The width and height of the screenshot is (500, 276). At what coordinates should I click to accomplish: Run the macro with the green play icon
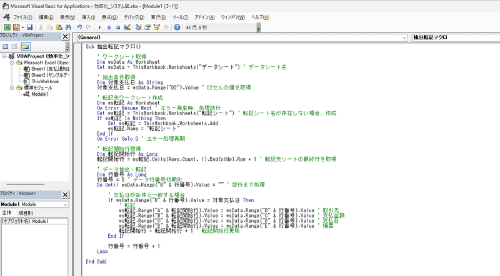[x=100, y=28]
